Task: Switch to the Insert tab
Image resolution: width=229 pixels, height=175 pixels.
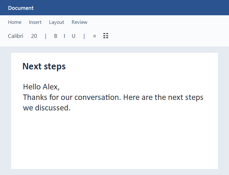Action: 35,22
